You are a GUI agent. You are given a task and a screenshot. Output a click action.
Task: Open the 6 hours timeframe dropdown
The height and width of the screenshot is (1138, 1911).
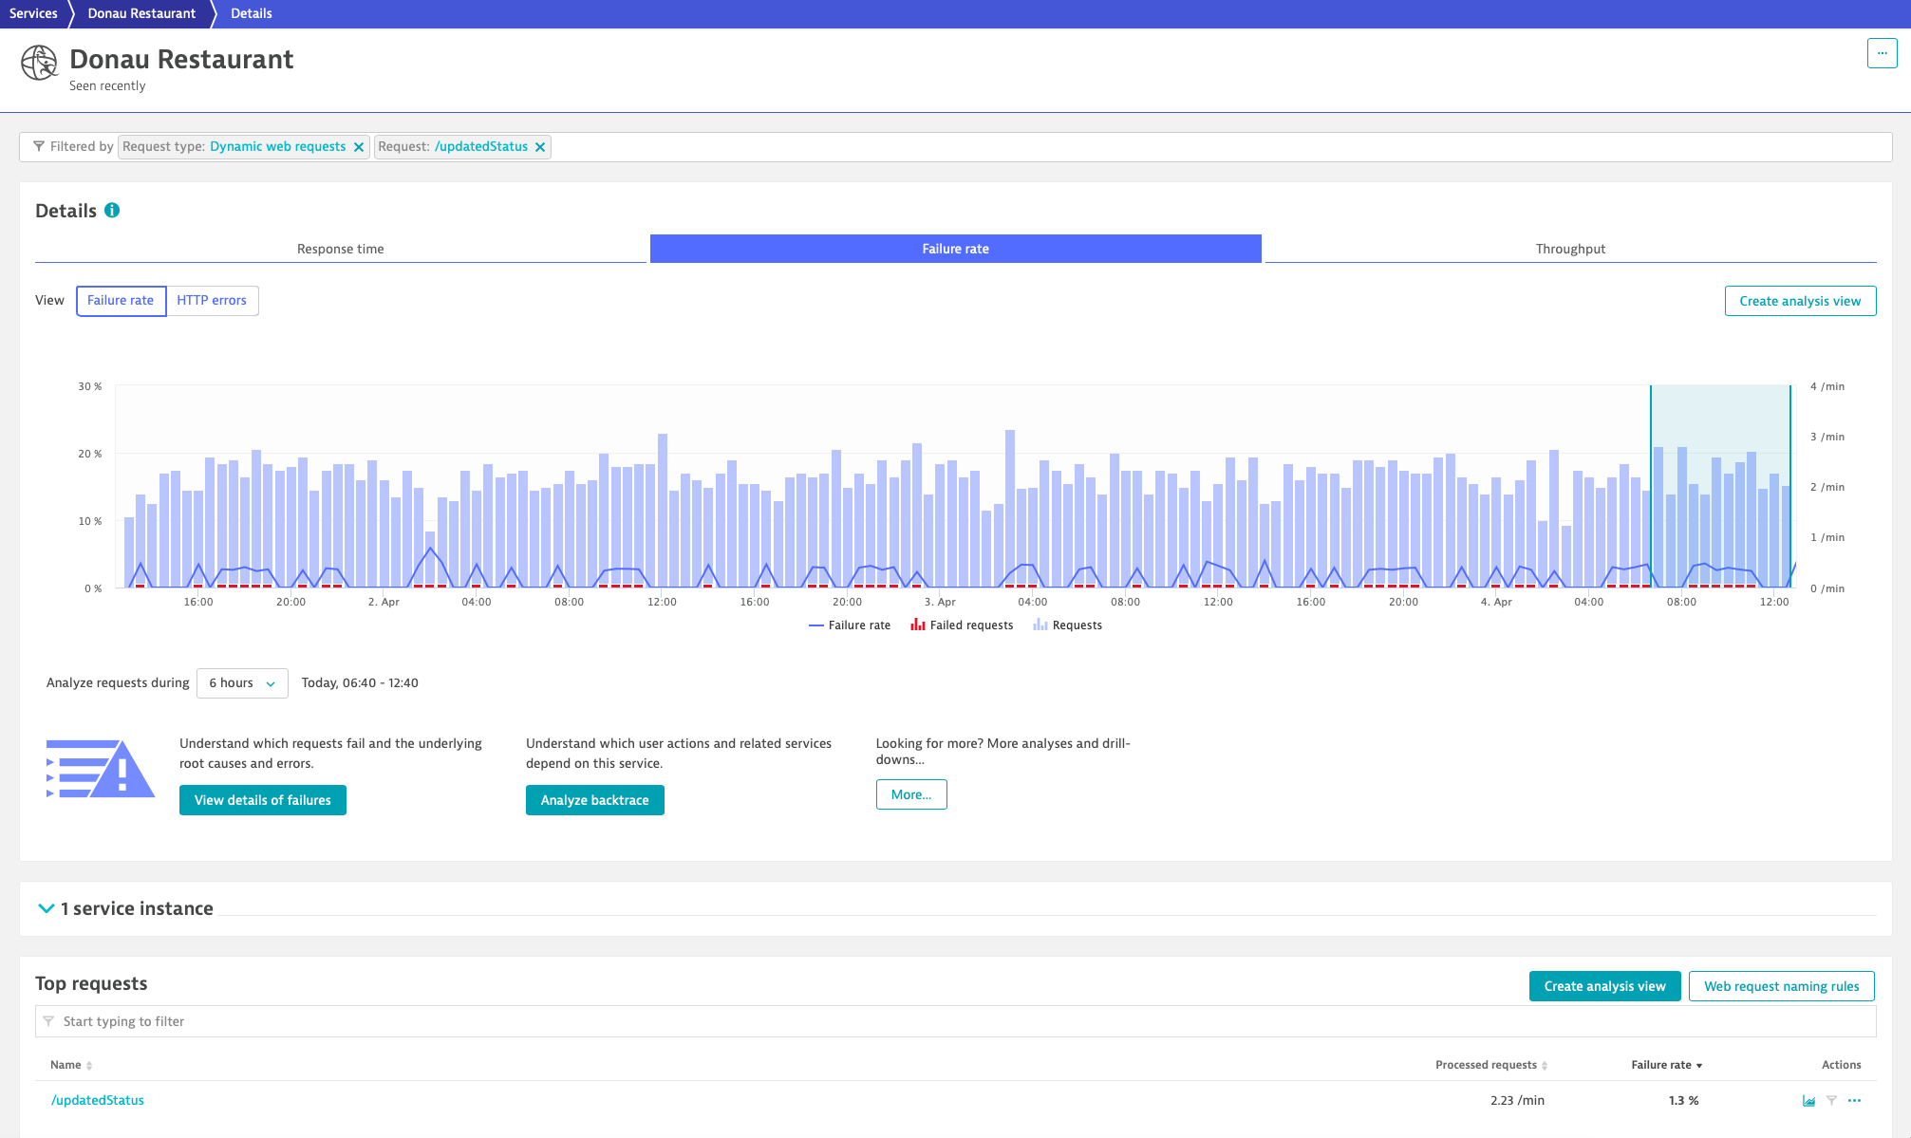[x=242, y=683]
